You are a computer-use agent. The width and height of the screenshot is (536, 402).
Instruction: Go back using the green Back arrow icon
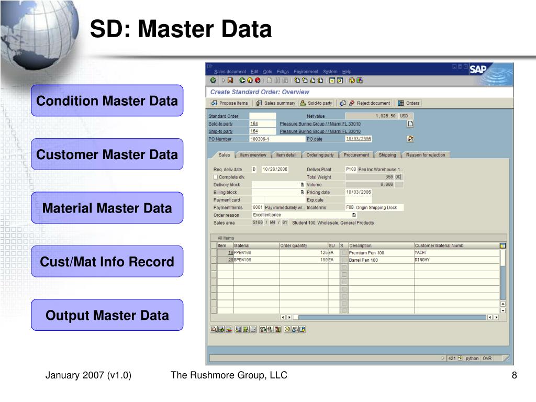pyautogui.click(x=242, y=80)
